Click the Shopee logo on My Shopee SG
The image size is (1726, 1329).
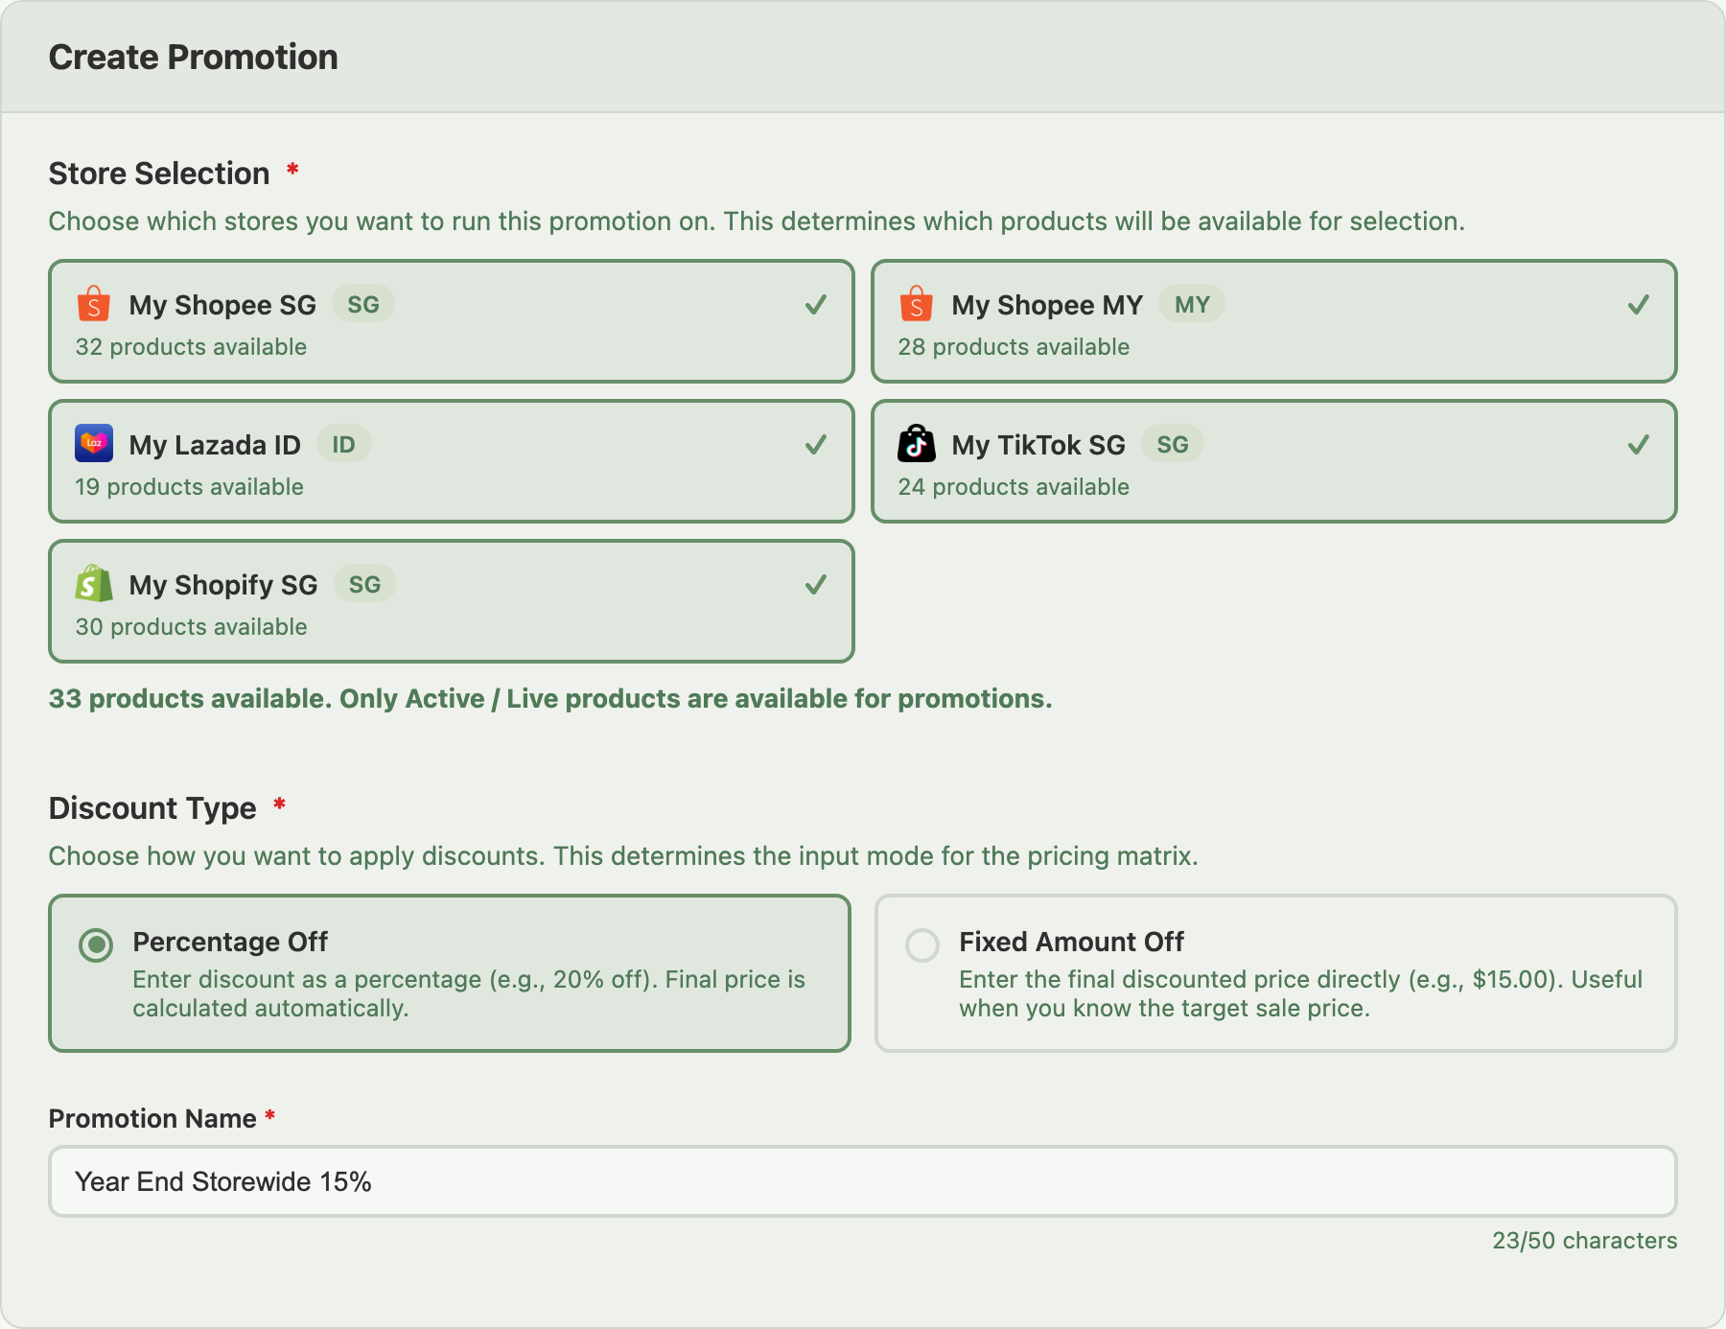pyautogui.click(x=94, y=304)
